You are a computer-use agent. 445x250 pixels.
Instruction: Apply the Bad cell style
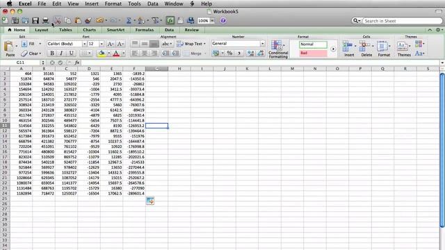pos(313,53)
